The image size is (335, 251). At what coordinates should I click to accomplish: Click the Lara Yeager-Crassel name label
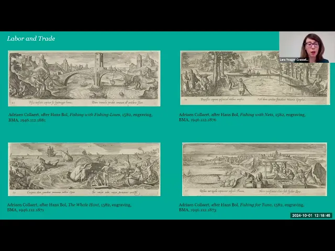[x=294, y=60]
